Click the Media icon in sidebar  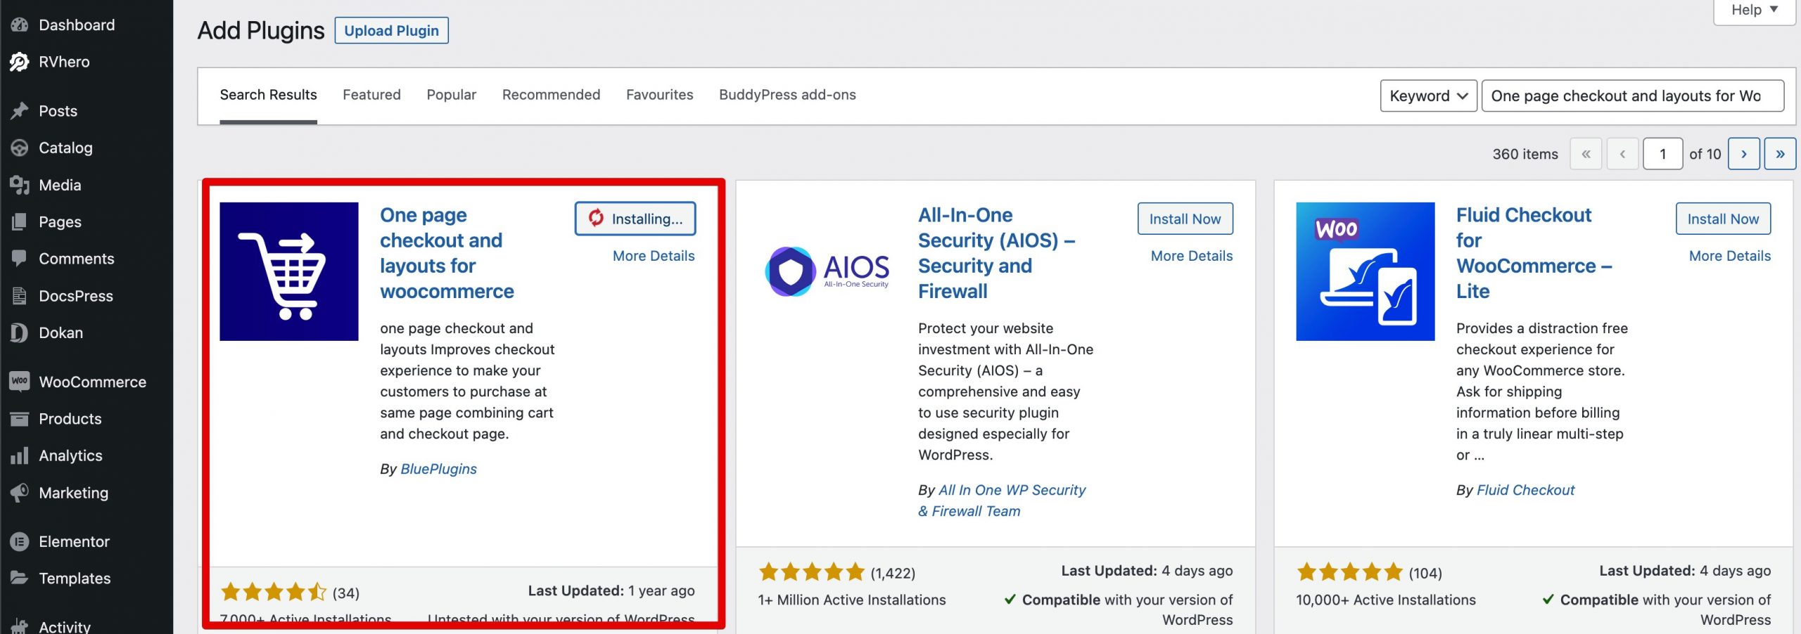coord(20,185)
